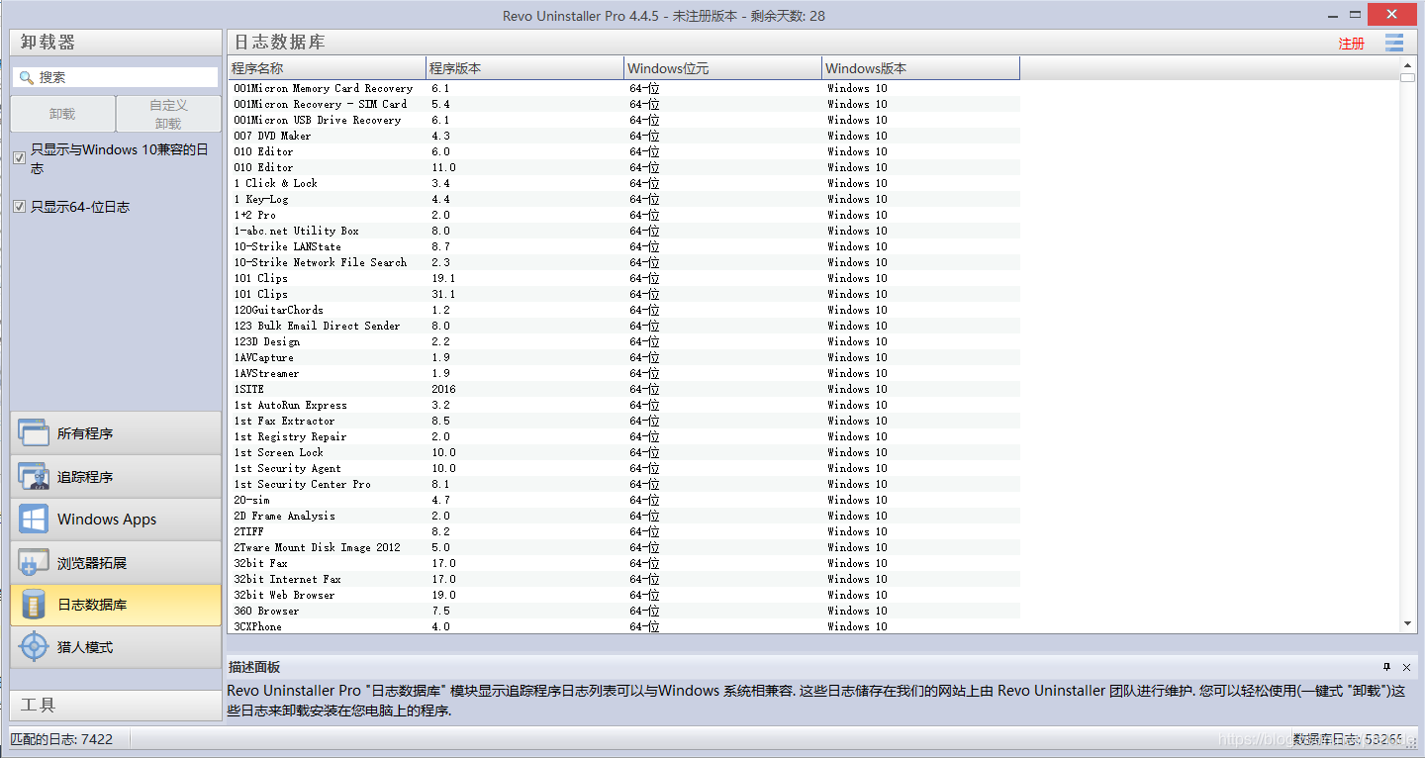Image resolution: width=1425 pixels, height=758 pixels.
Task: Select row 2D Frame Analysis
Action: pyautogui.click(x=623, y=516)
